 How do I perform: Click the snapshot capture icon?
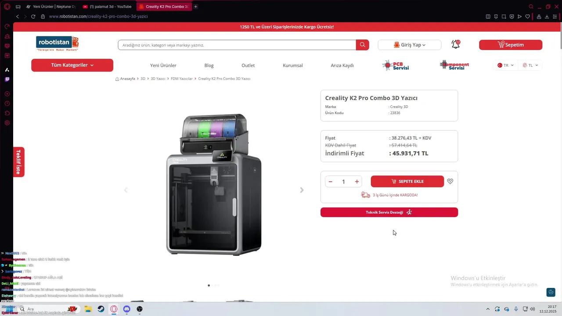(x=504, y=16)
